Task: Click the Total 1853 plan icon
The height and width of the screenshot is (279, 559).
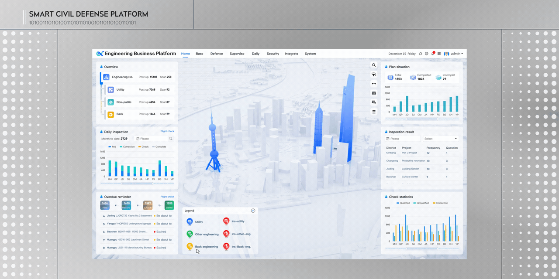Action: tap(390, 77)
